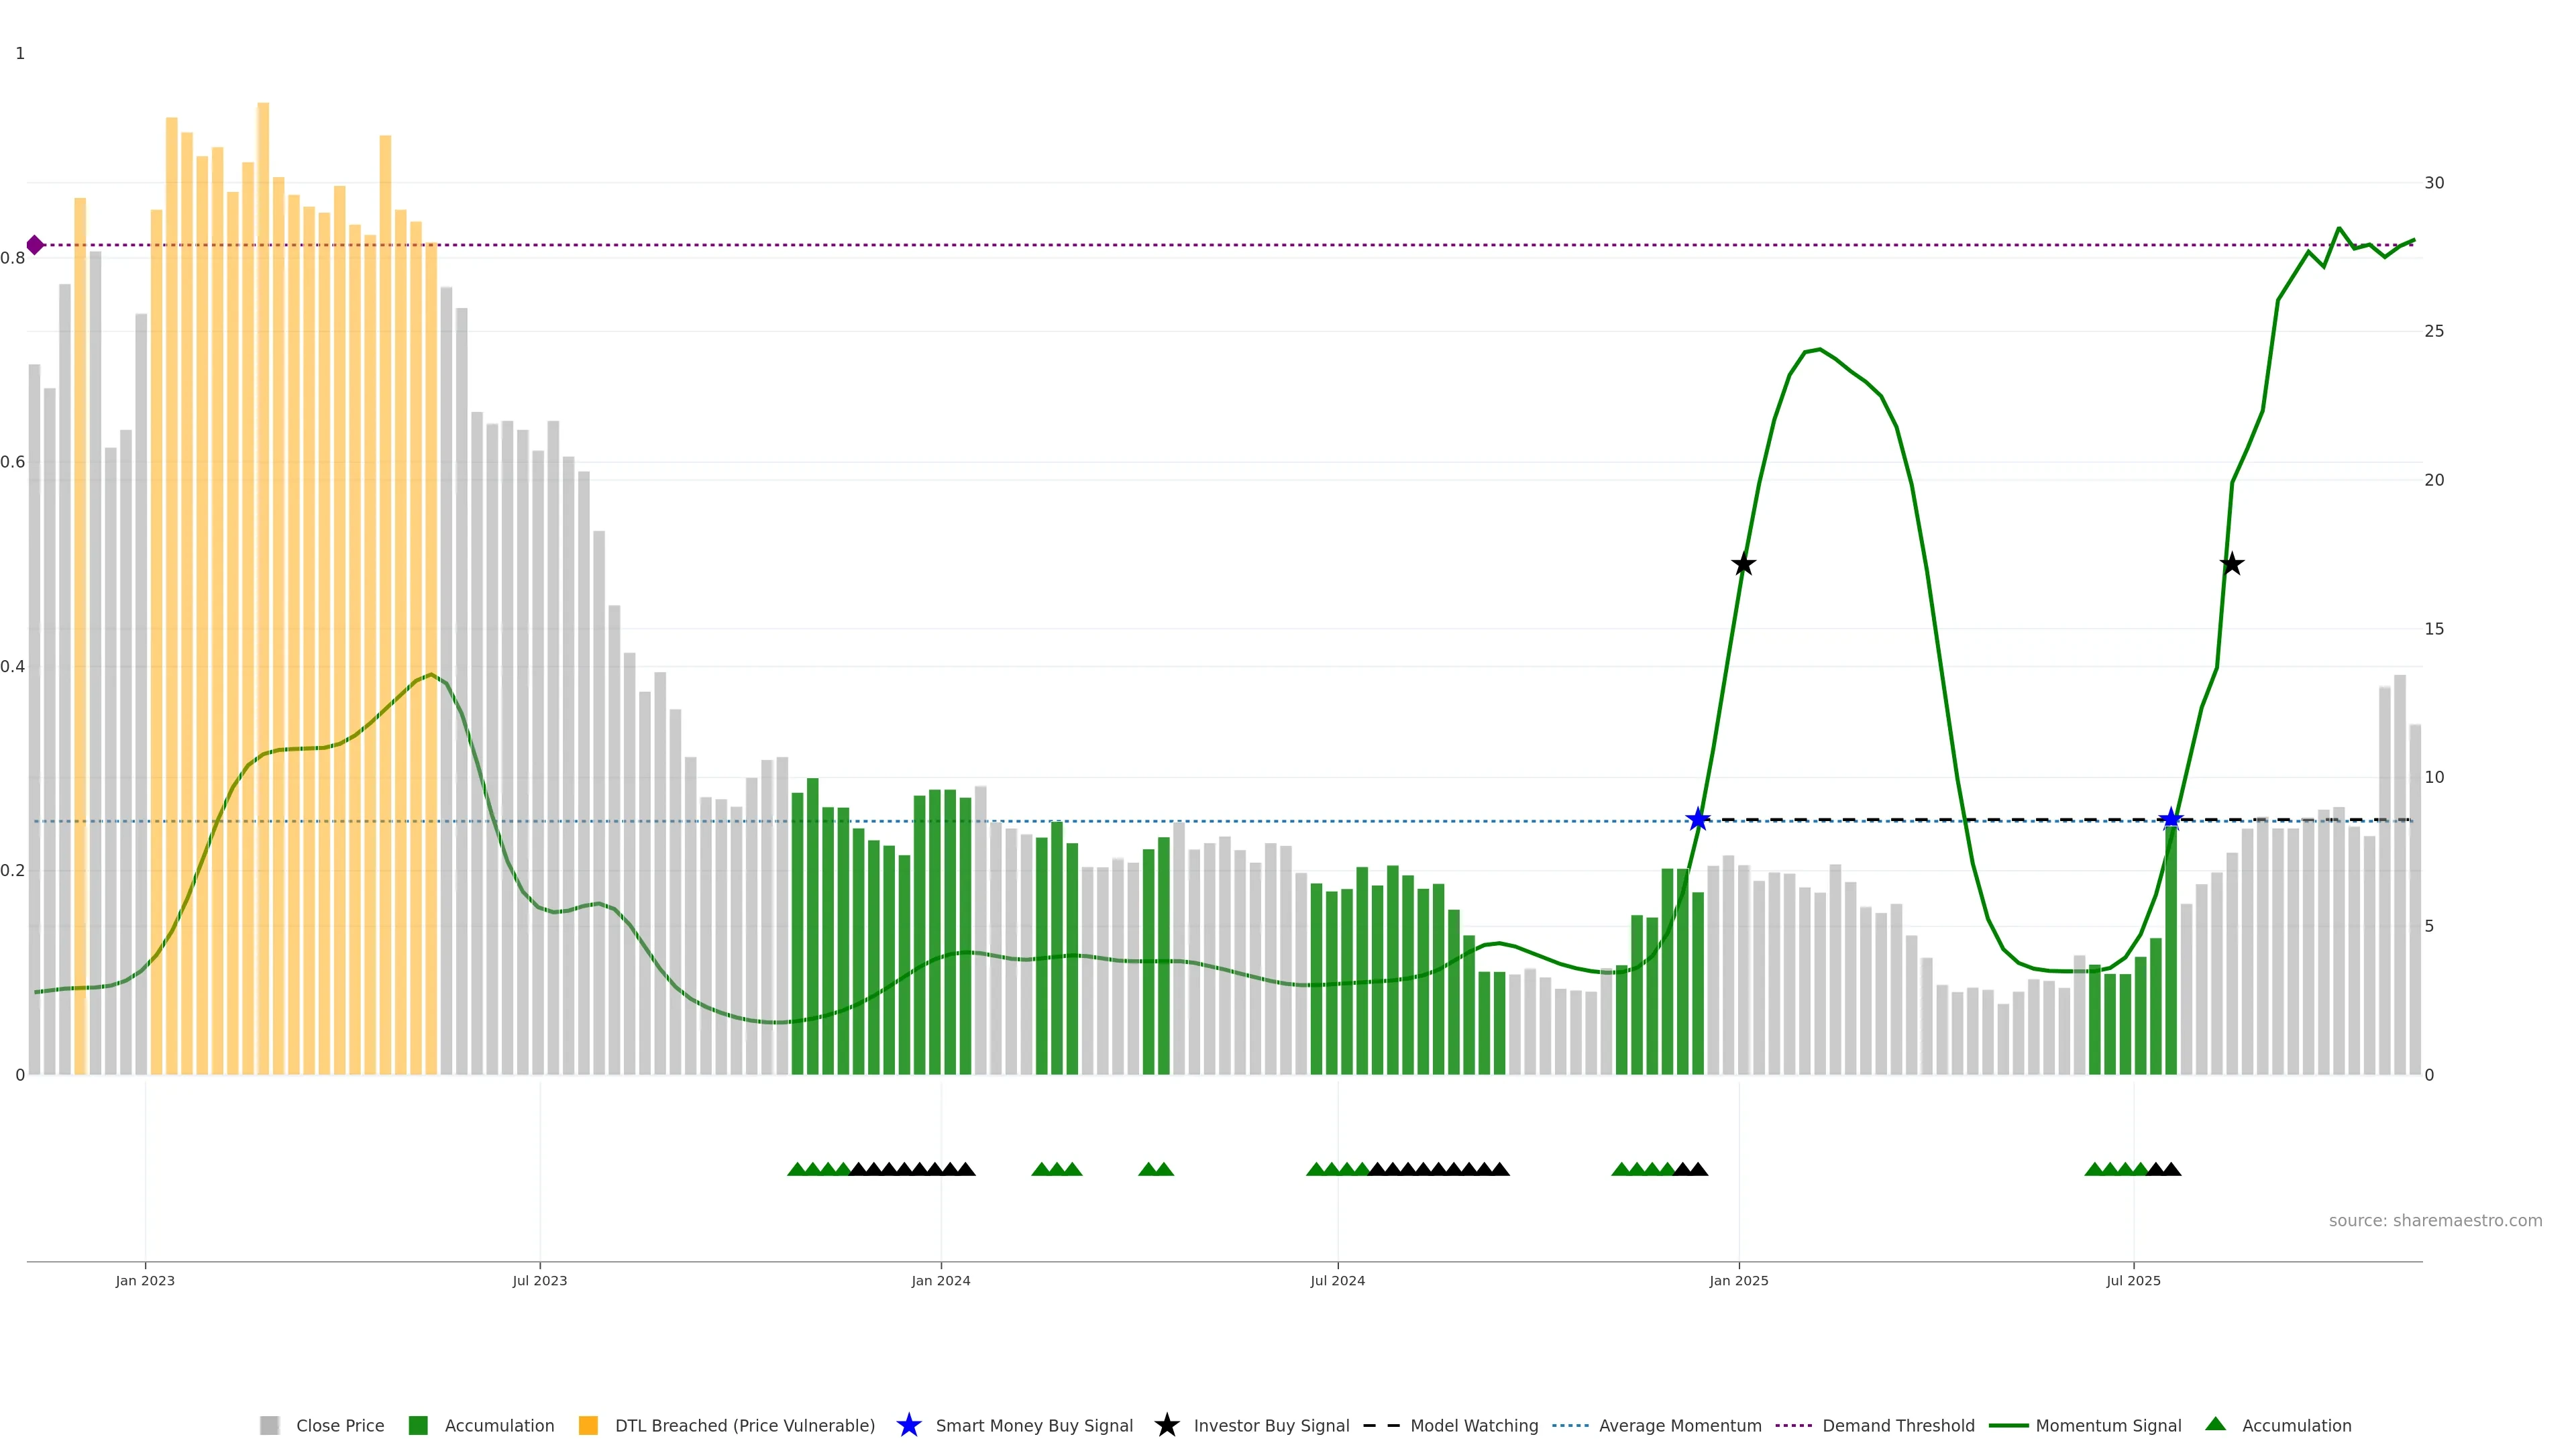This screenshot has width=2576, height=1449.
Task: Click the purple diamond Demand Threshold marker
Action: [35, 245]
